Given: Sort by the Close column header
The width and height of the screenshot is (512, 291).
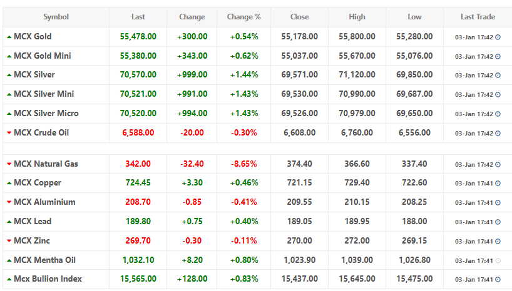Looking at the screenshot, I should [x=299, y=17].
